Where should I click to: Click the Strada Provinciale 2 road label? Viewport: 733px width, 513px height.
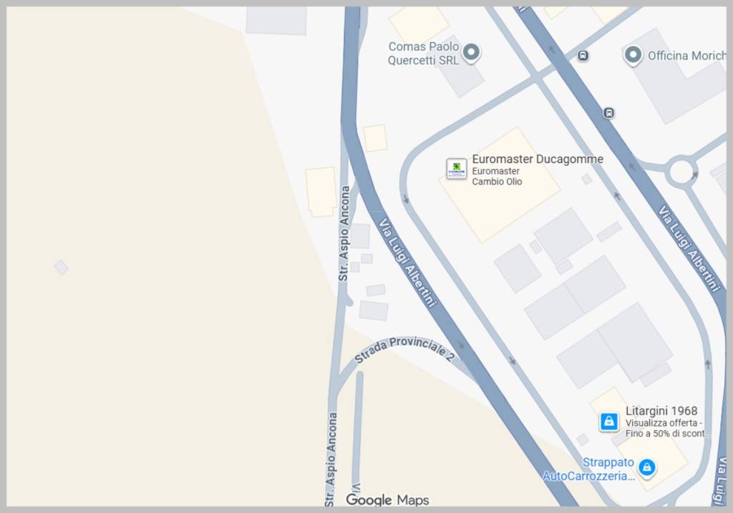[x=404, y=349]
